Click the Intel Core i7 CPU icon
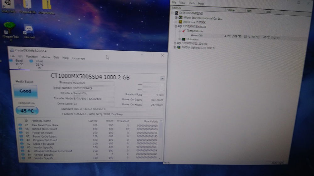Screen dimensions: 314x176 pyautogui.click(x=180, y=22)
